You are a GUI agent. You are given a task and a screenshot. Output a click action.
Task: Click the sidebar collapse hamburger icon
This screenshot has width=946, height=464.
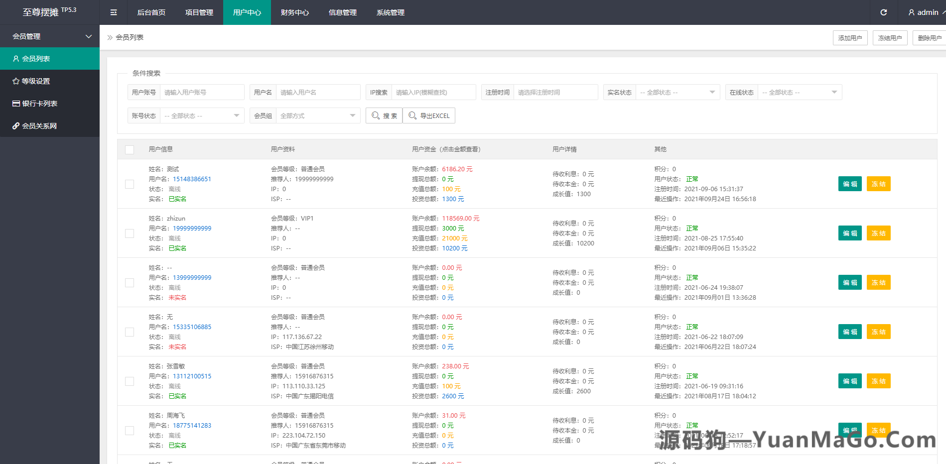(114, 12)
